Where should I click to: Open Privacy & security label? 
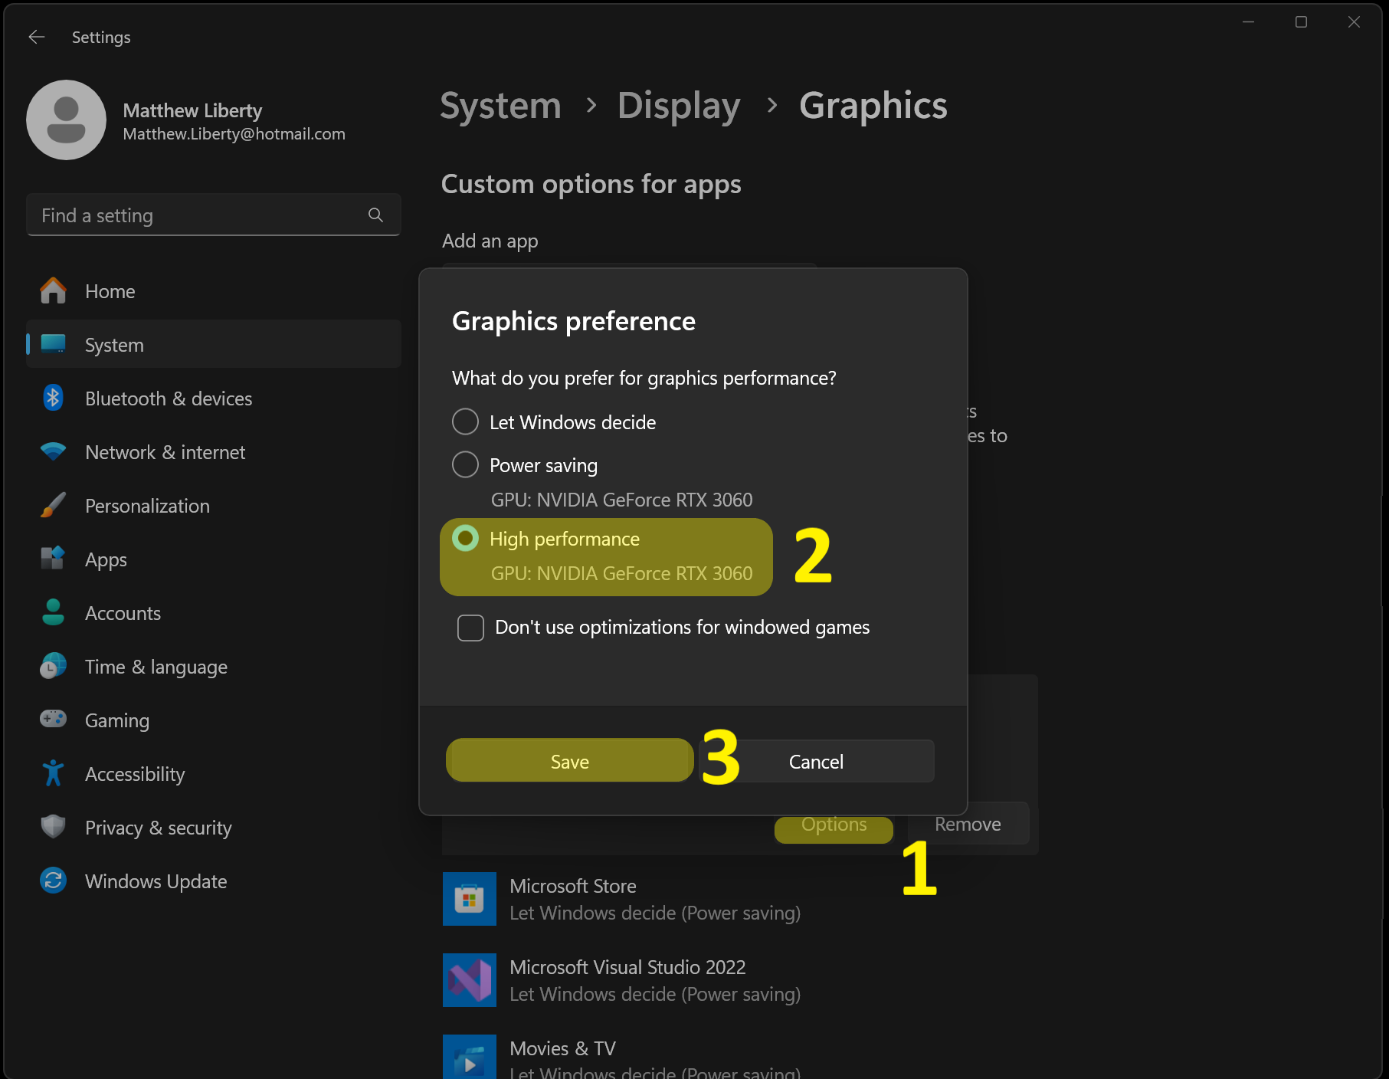pos(159,828)
